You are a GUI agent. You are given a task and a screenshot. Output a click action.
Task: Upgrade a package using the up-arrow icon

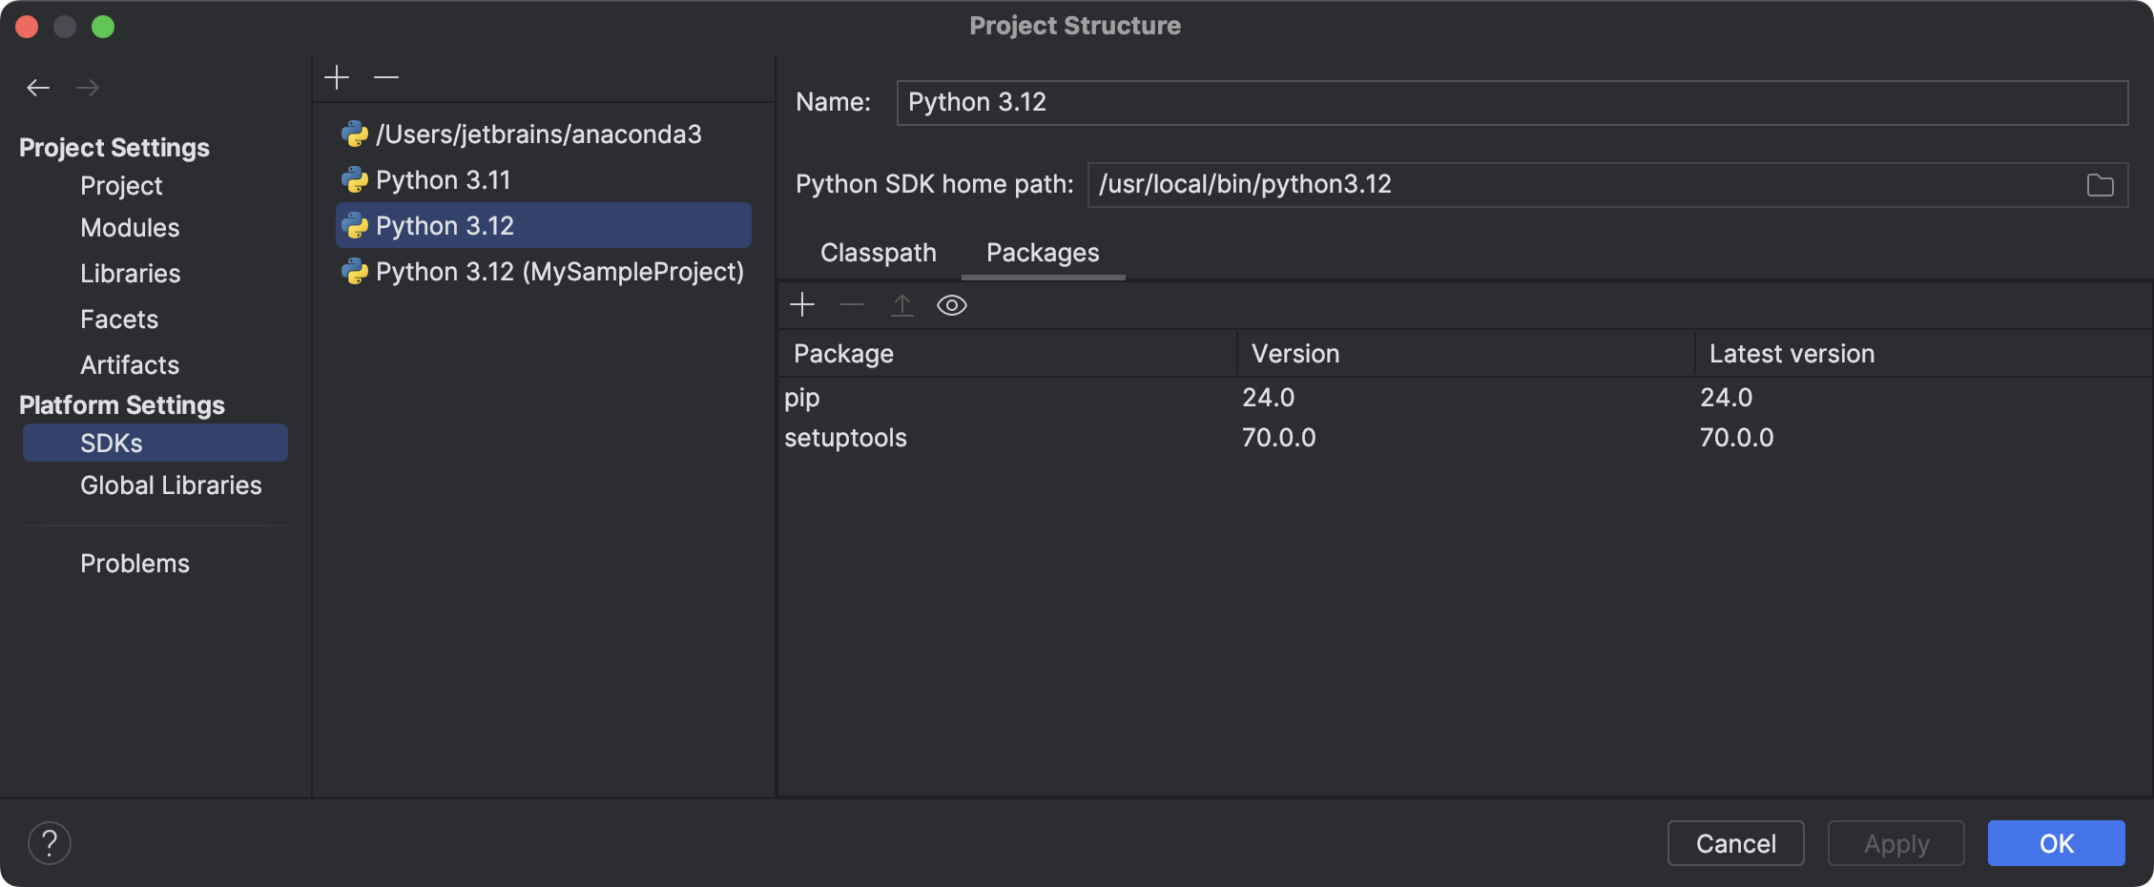pyautogui.click(x=902, y=304)
